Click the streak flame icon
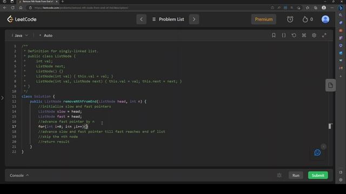 coord(305,19)
